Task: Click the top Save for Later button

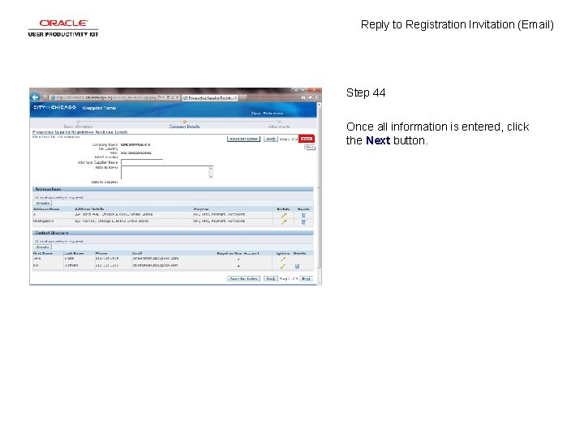Action: (243, 139)
